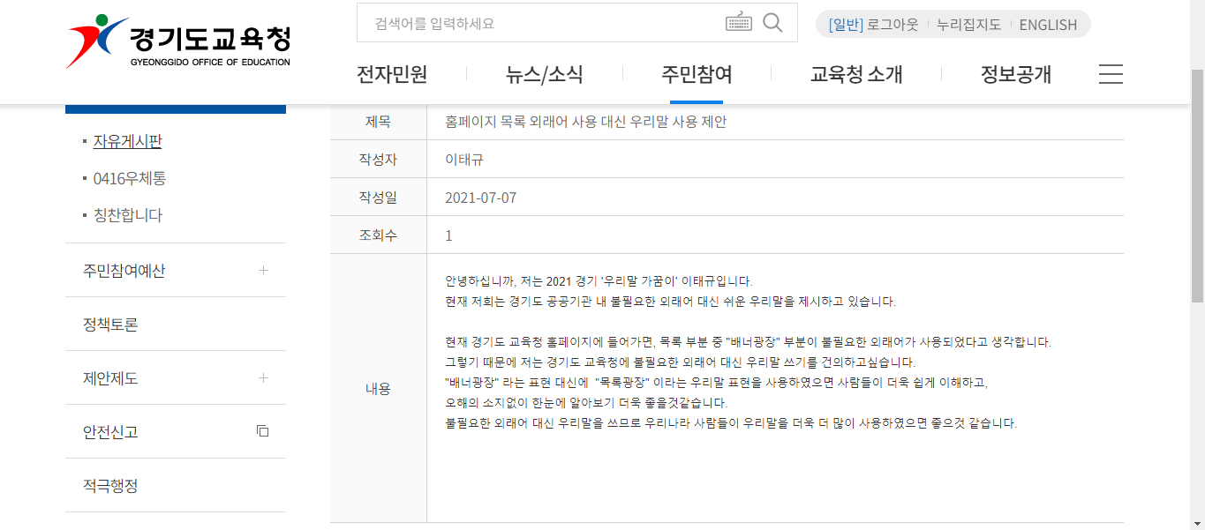The height and width of the screenshot is (530, 1205).
Task: Click the new-window icon beside 안전신고
Action: [x=262, y=431]
